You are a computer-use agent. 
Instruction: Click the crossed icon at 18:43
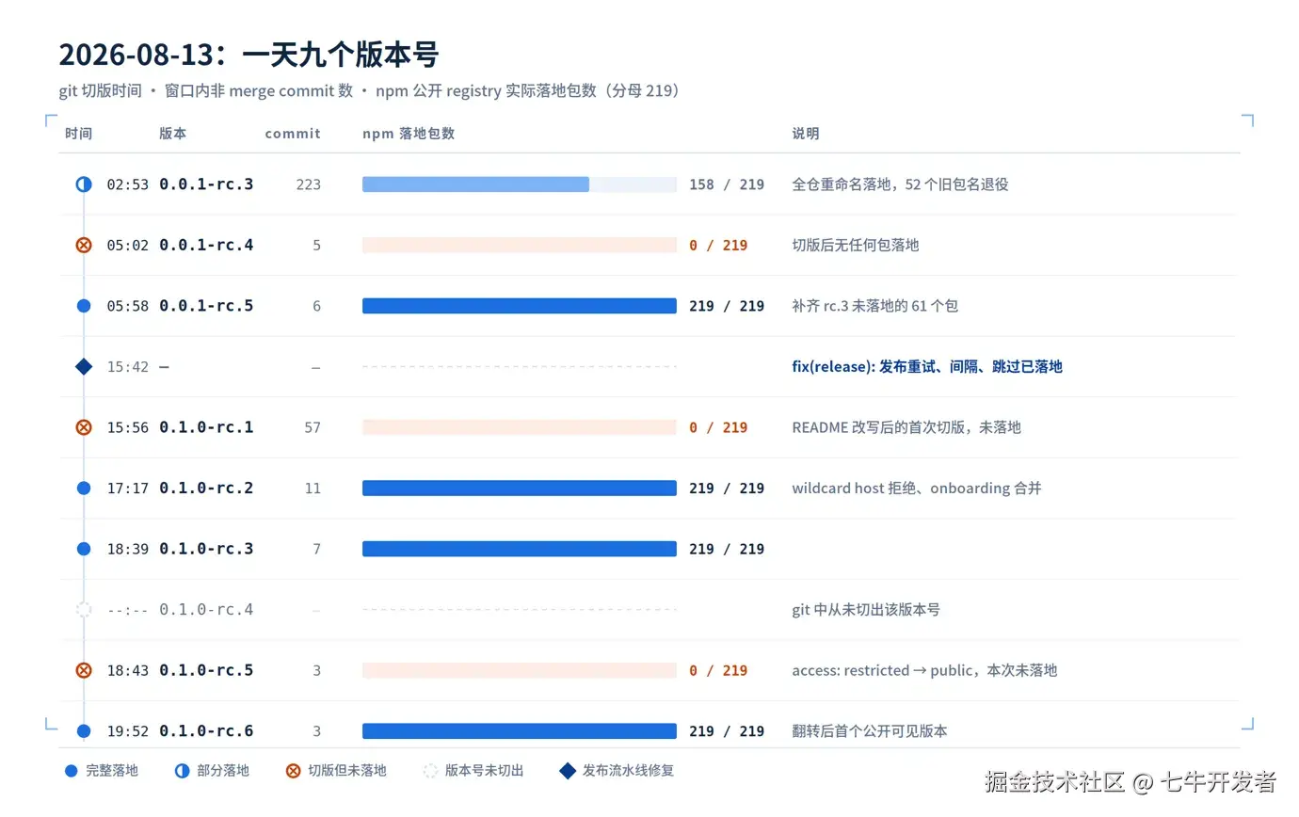click(84, 670)
